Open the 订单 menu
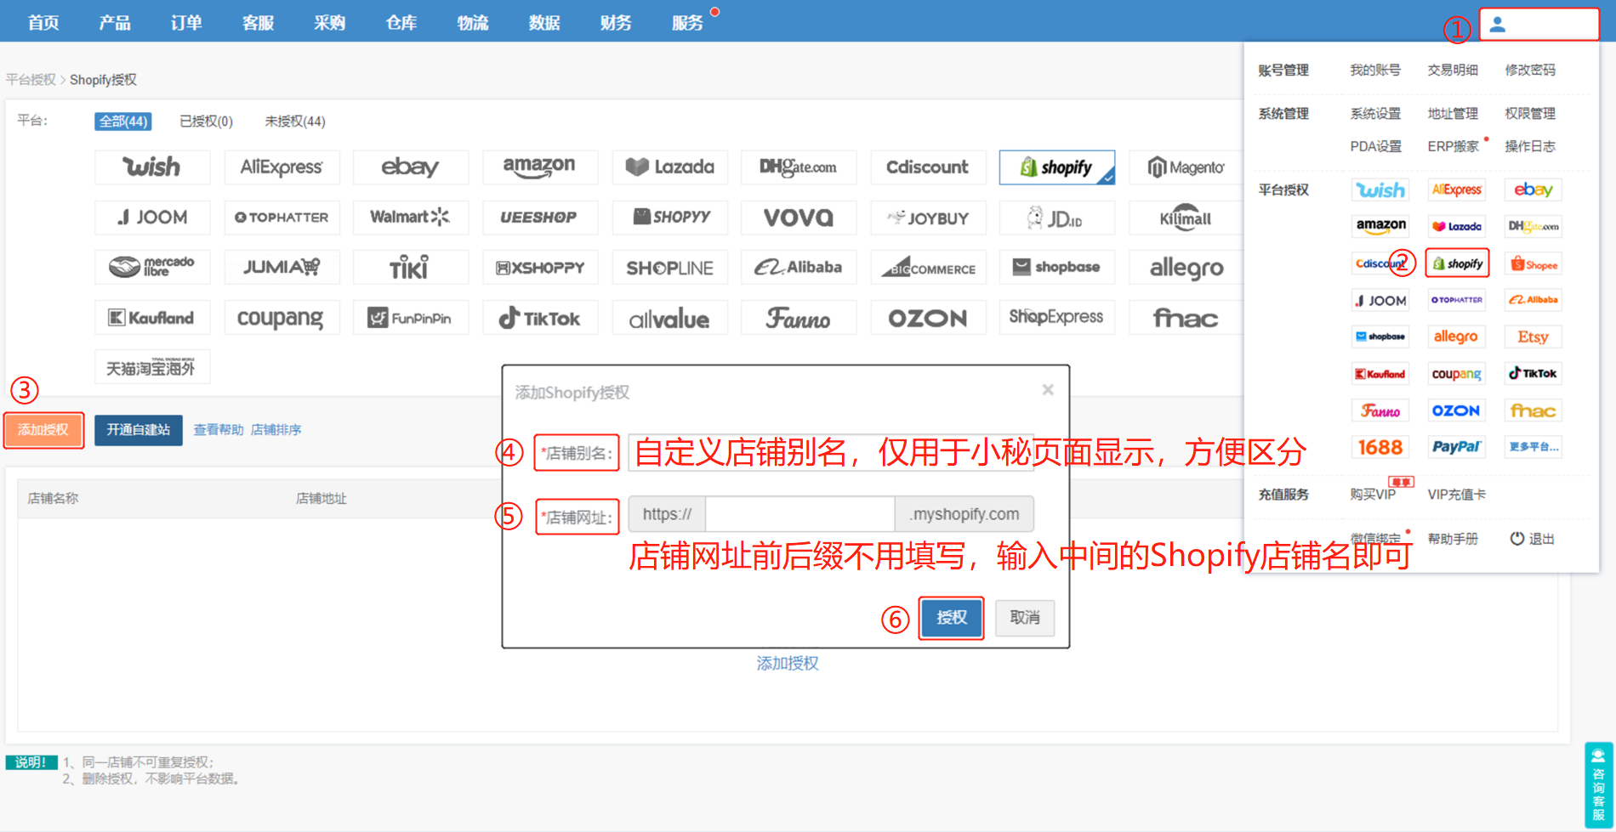Viewport: 1616px width, 832px height. [186, 23]
